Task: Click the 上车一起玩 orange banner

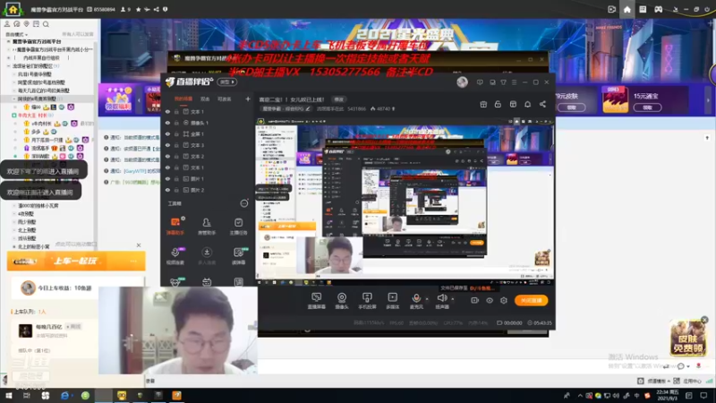Action: pyautogui.click(x=76, y=261)
